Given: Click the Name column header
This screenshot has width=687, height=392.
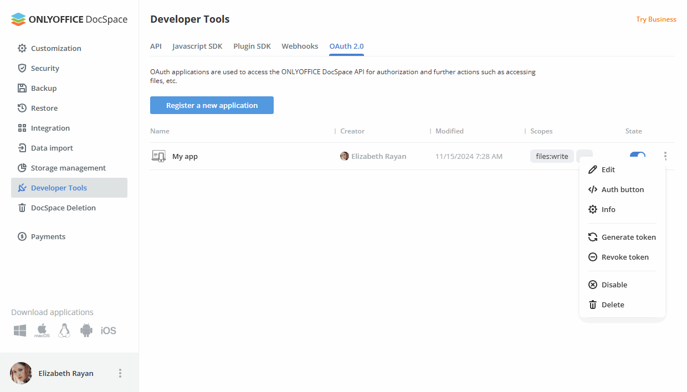Looking at the screenshot, I should [x=160, y=131].
